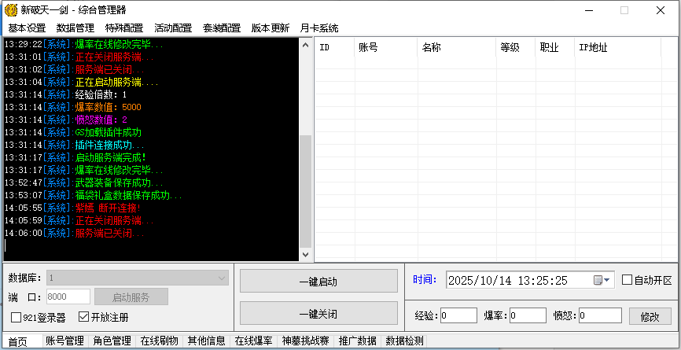Image resolution: width=681 pixels, height=350 pixels.
Task: Click the 端口 input field showing 8000
Action: coord(68,297)
